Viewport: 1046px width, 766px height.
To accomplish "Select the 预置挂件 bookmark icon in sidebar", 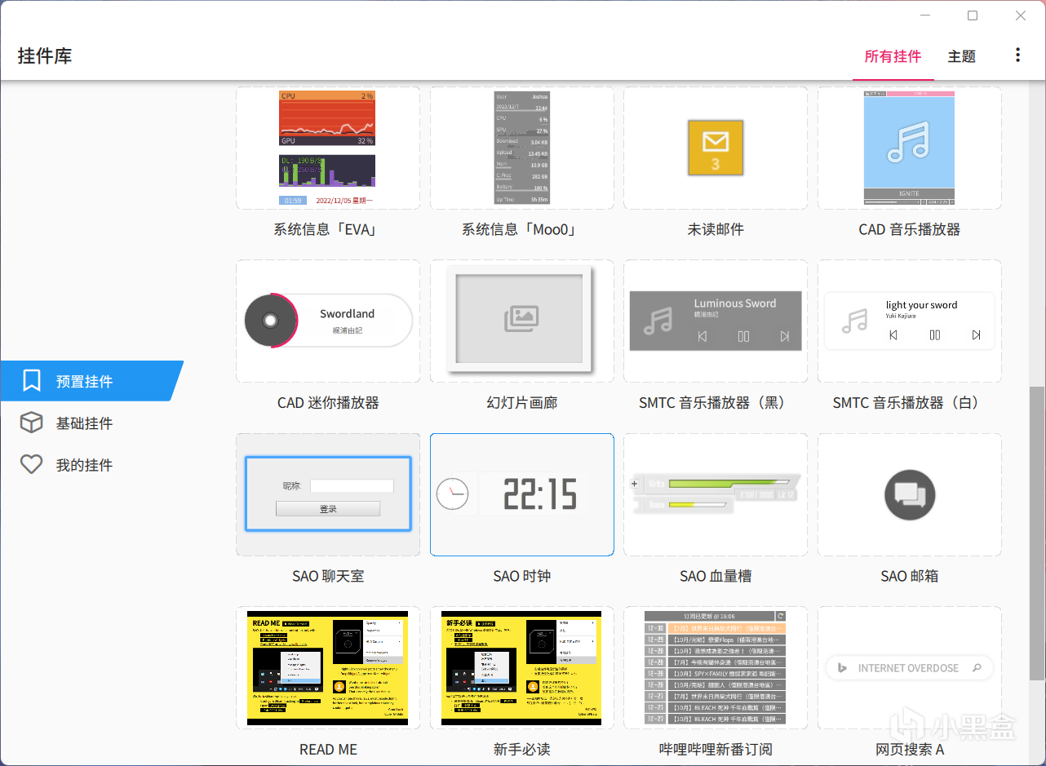I will (x=31, y=380).
